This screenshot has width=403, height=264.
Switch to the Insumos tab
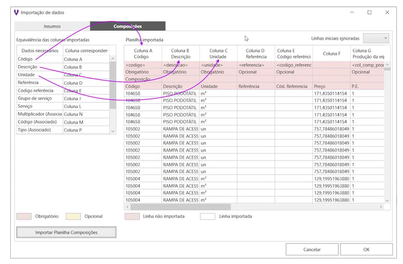coord(52,26)
